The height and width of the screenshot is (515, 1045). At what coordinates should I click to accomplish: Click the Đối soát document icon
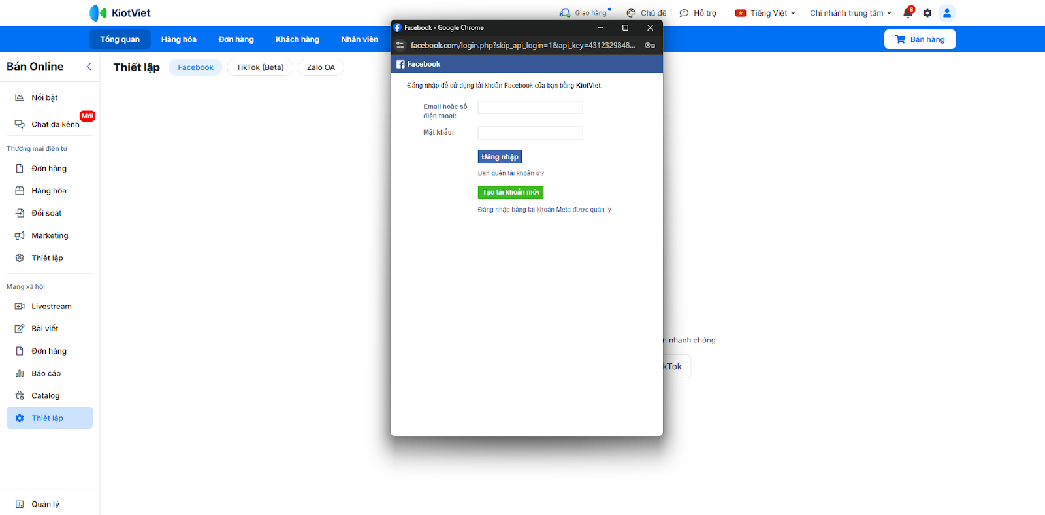20,213
